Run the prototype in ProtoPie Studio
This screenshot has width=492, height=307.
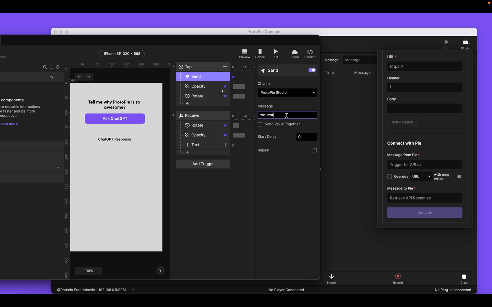point(275,54)
